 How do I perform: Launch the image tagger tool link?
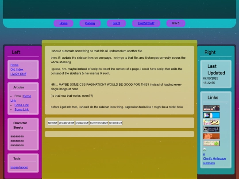coord(19,167)
